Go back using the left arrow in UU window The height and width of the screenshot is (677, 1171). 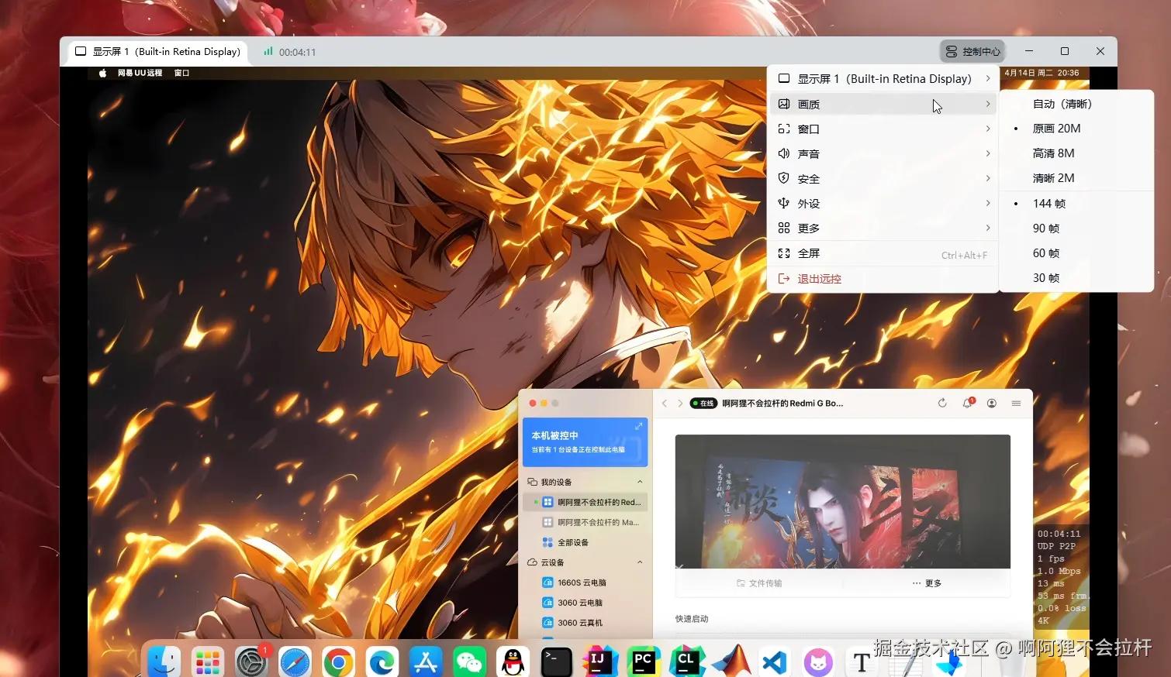665,403
